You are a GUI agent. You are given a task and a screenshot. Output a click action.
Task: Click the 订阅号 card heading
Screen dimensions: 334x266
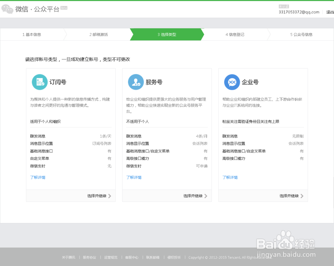[58, 82]
